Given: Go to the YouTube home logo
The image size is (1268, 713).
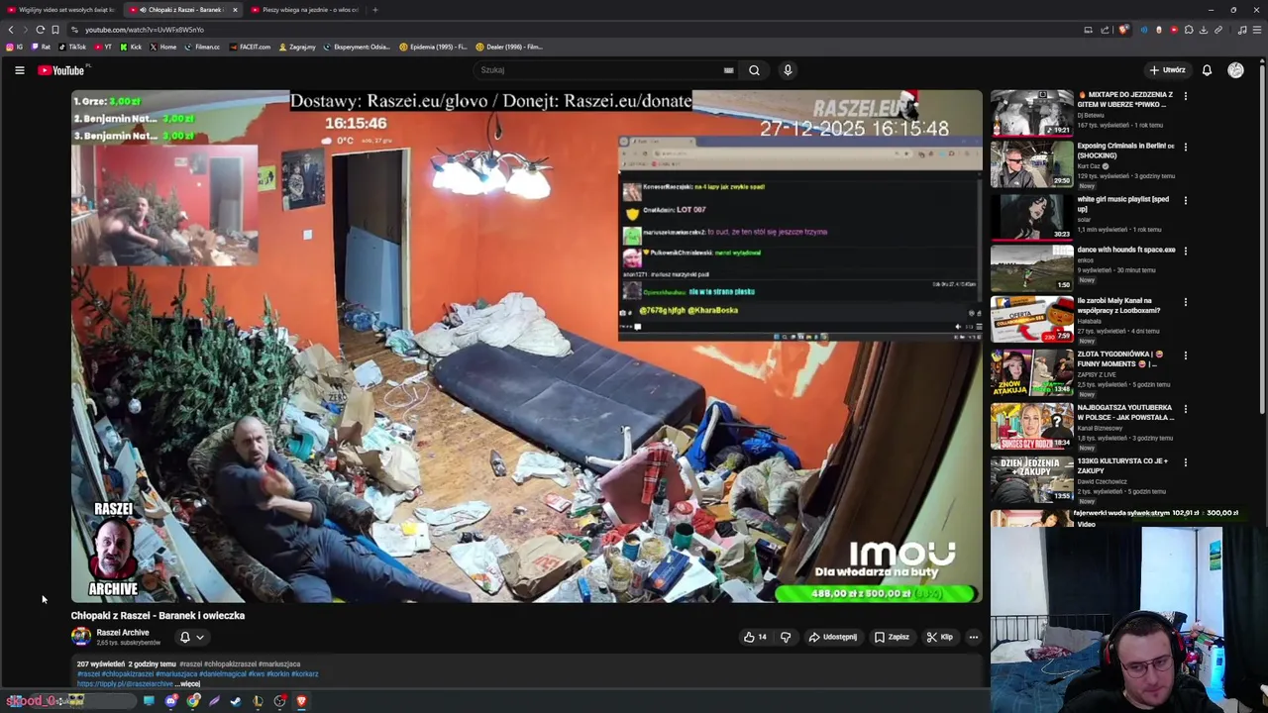Looking at the screenshot, I should pyautogui.click(x=61, y=70).
